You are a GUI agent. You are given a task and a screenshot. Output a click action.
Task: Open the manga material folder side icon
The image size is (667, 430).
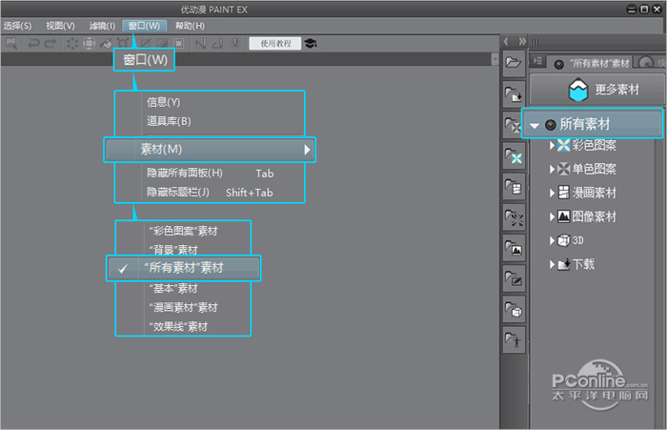514,187
